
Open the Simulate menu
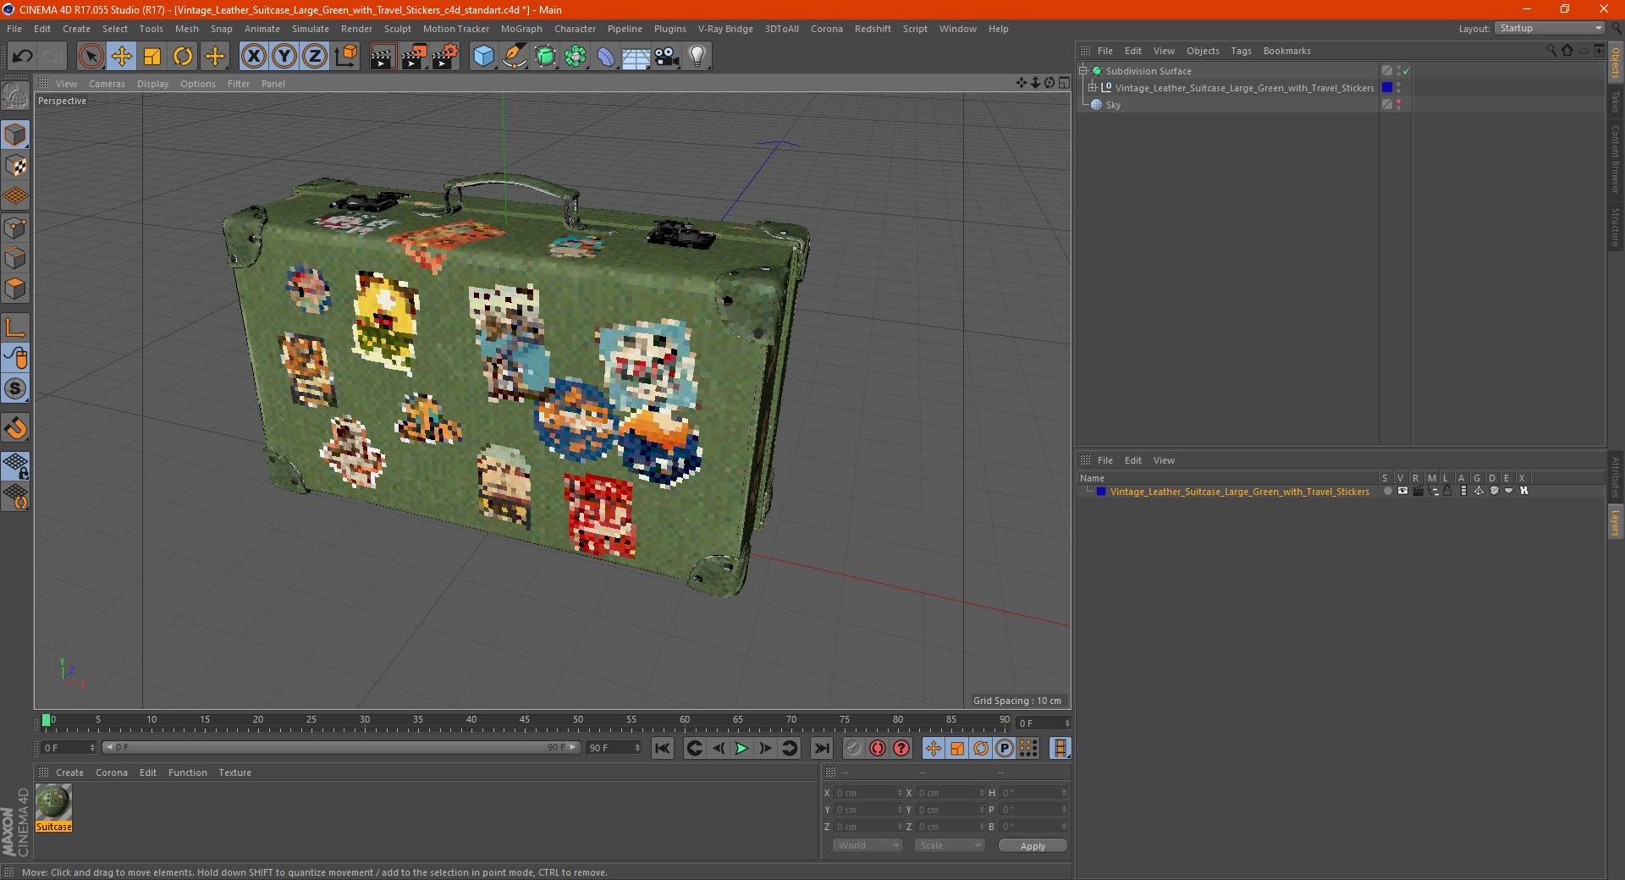click(310, 29)
